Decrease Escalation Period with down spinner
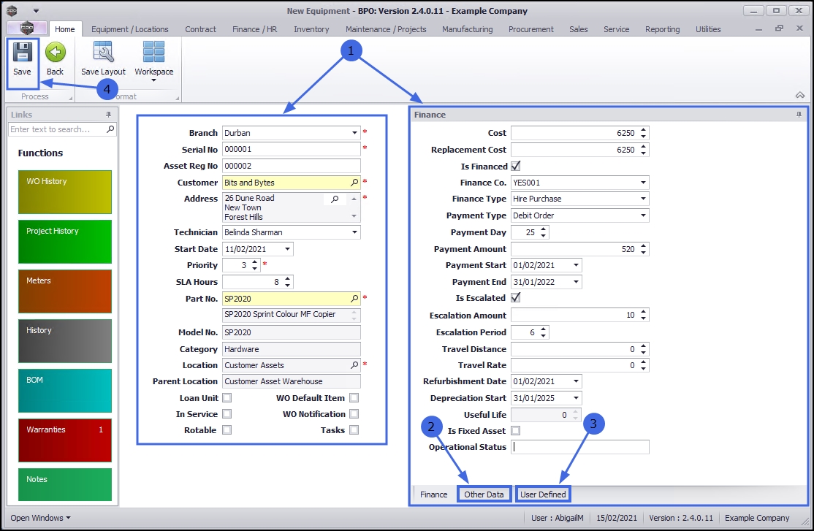Image resolution: width=814 pixels, height=531 pixels. click(x=543, y=335)
